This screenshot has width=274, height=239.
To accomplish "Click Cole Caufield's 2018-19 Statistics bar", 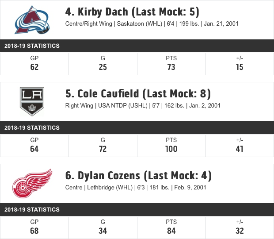I will 137,128.
